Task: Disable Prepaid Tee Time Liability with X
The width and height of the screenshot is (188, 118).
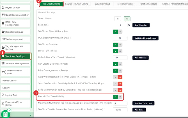Action: coord(120,97)
